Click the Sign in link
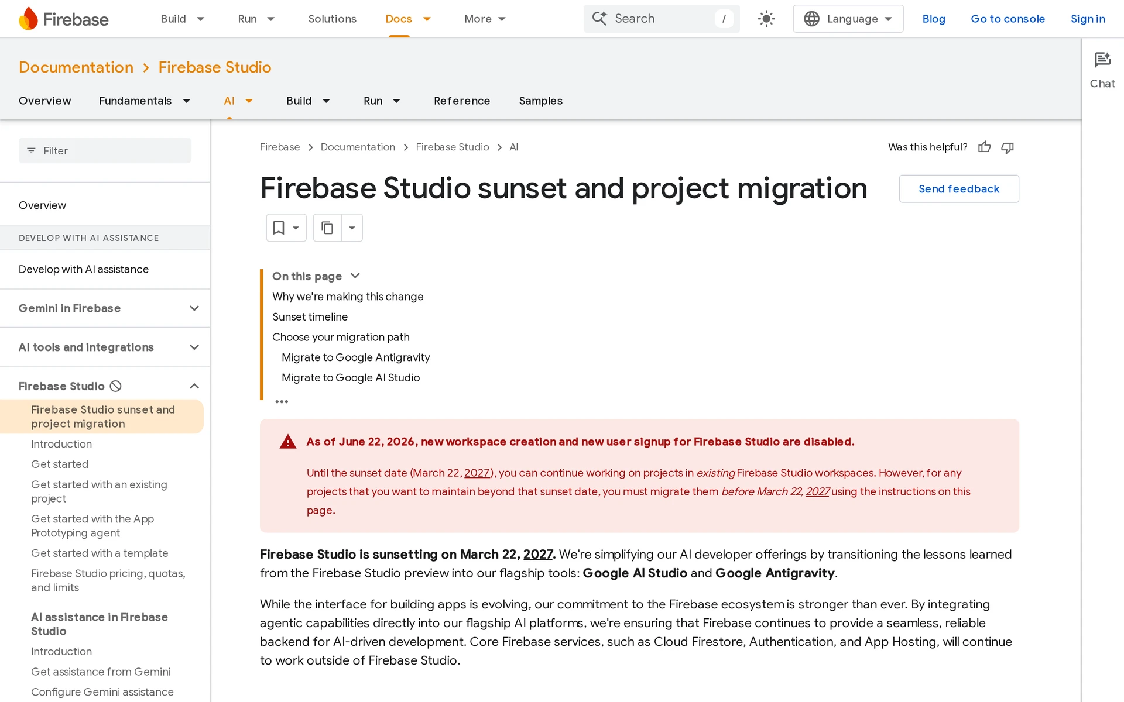This screenshot has height=702, width=1124. pos(1088,19)
